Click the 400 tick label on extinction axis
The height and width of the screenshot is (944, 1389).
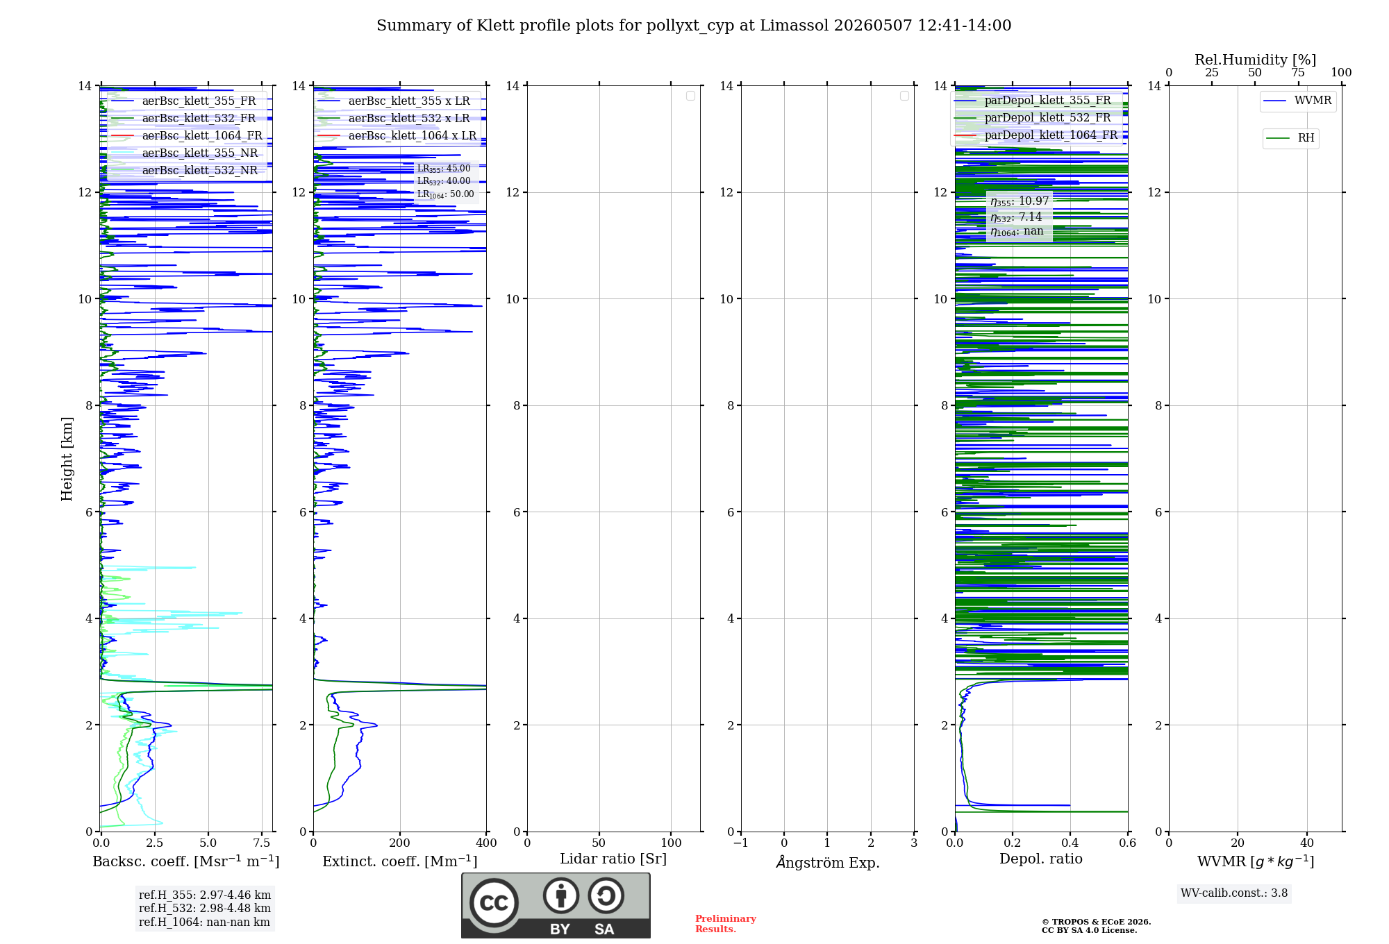[486, 843]
